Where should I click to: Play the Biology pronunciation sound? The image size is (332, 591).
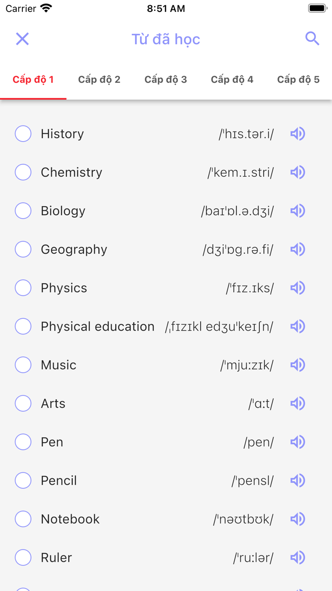(x=297, y=211)
